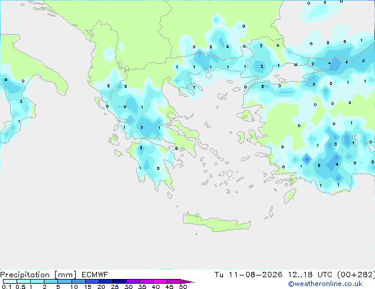Click the 'Tu 11-08-2026' date text
Image resolution: width=375 pixels, height=289 pixels.
[x=248, y=275]
